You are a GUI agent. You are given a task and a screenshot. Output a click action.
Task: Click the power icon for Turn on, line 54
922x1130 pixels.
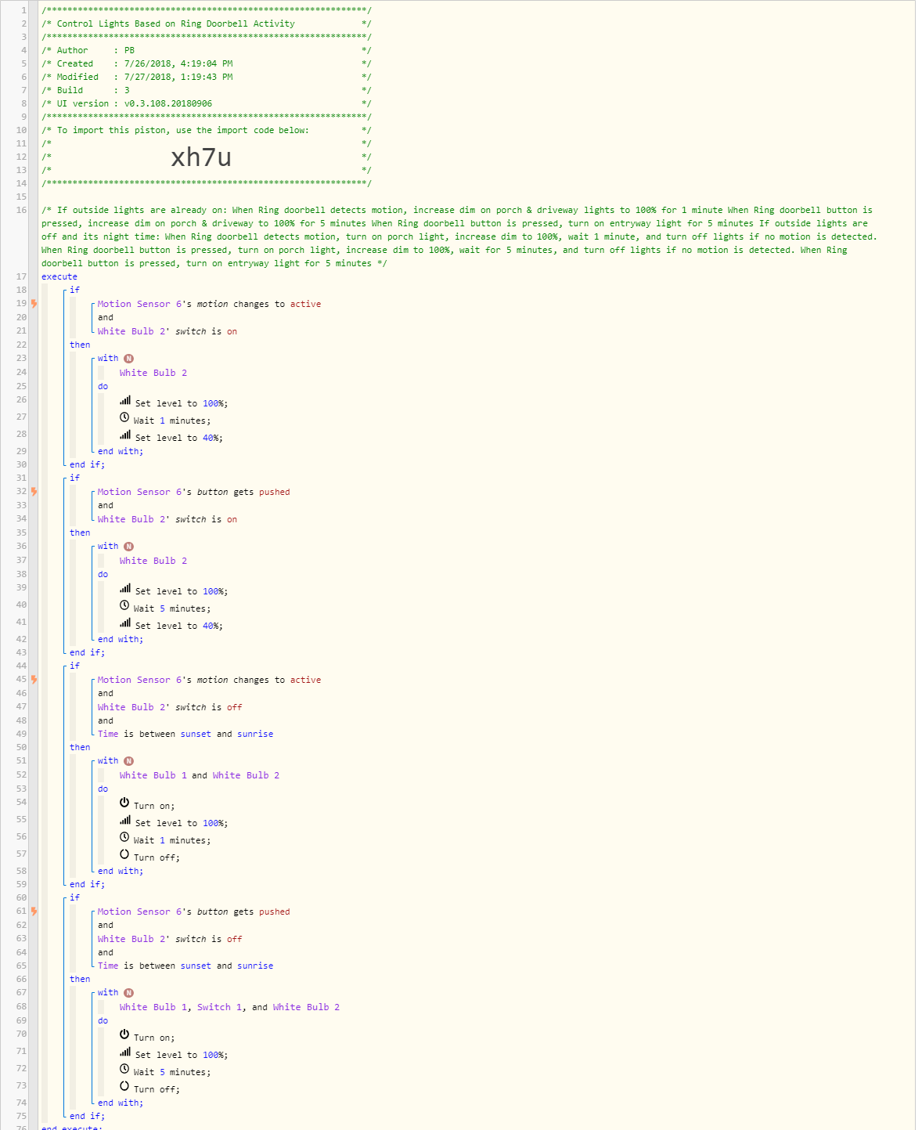pyautogui.click(x=124, y=803)
